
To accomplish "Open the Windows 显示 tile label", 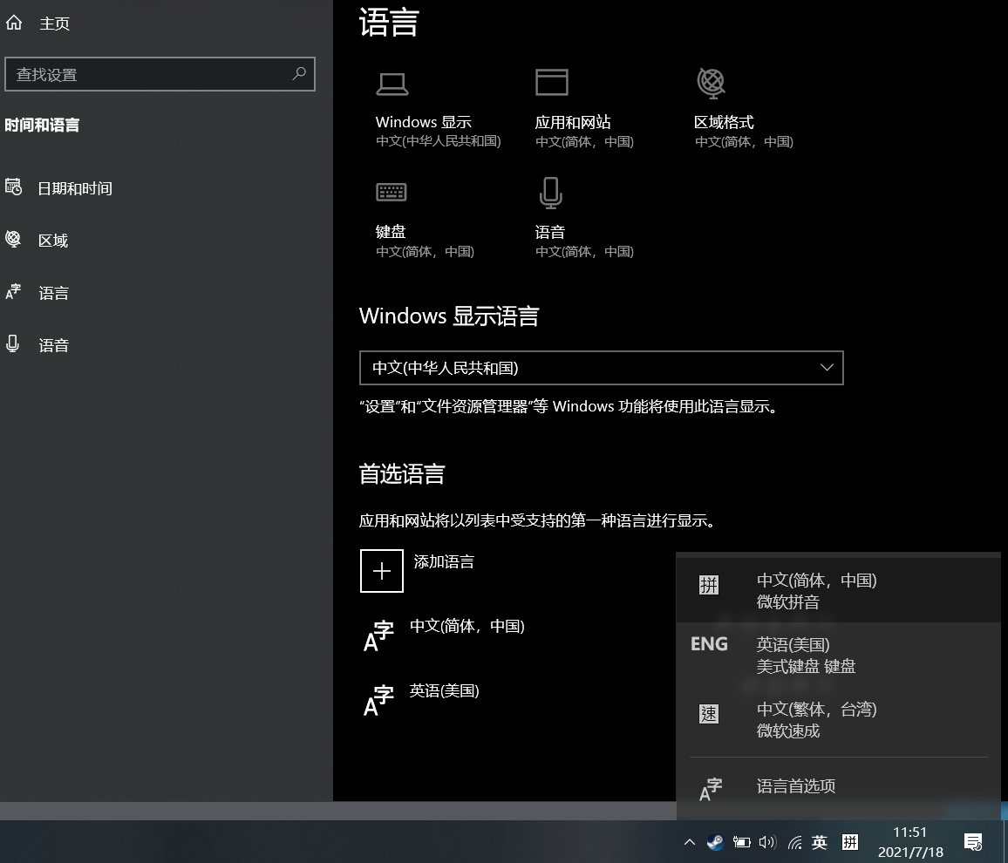I will tap(424, 122).
